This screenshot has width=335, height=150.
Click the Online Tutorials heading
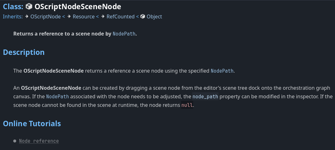tap(32, 123)
